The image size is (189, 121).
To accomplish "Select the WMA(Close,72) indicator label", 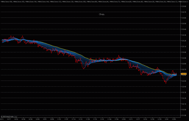I will coord(115,2).
